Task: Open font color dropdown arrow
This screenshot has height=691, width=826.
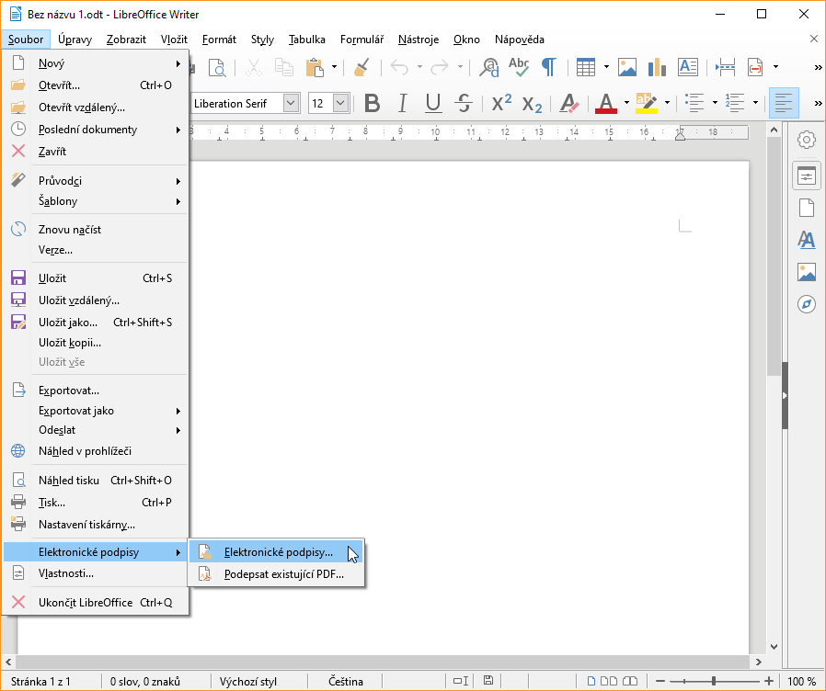Action: tap(626, 103)
